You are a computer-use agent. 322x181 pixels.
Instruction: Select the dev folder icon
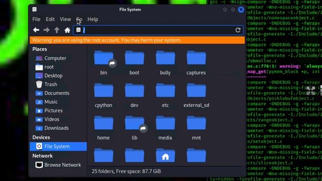tap(134, 90)
